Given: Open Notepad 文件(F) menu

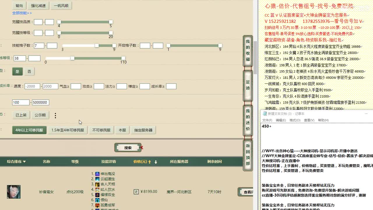Looking at the screenshot, I should click(267, 120).
